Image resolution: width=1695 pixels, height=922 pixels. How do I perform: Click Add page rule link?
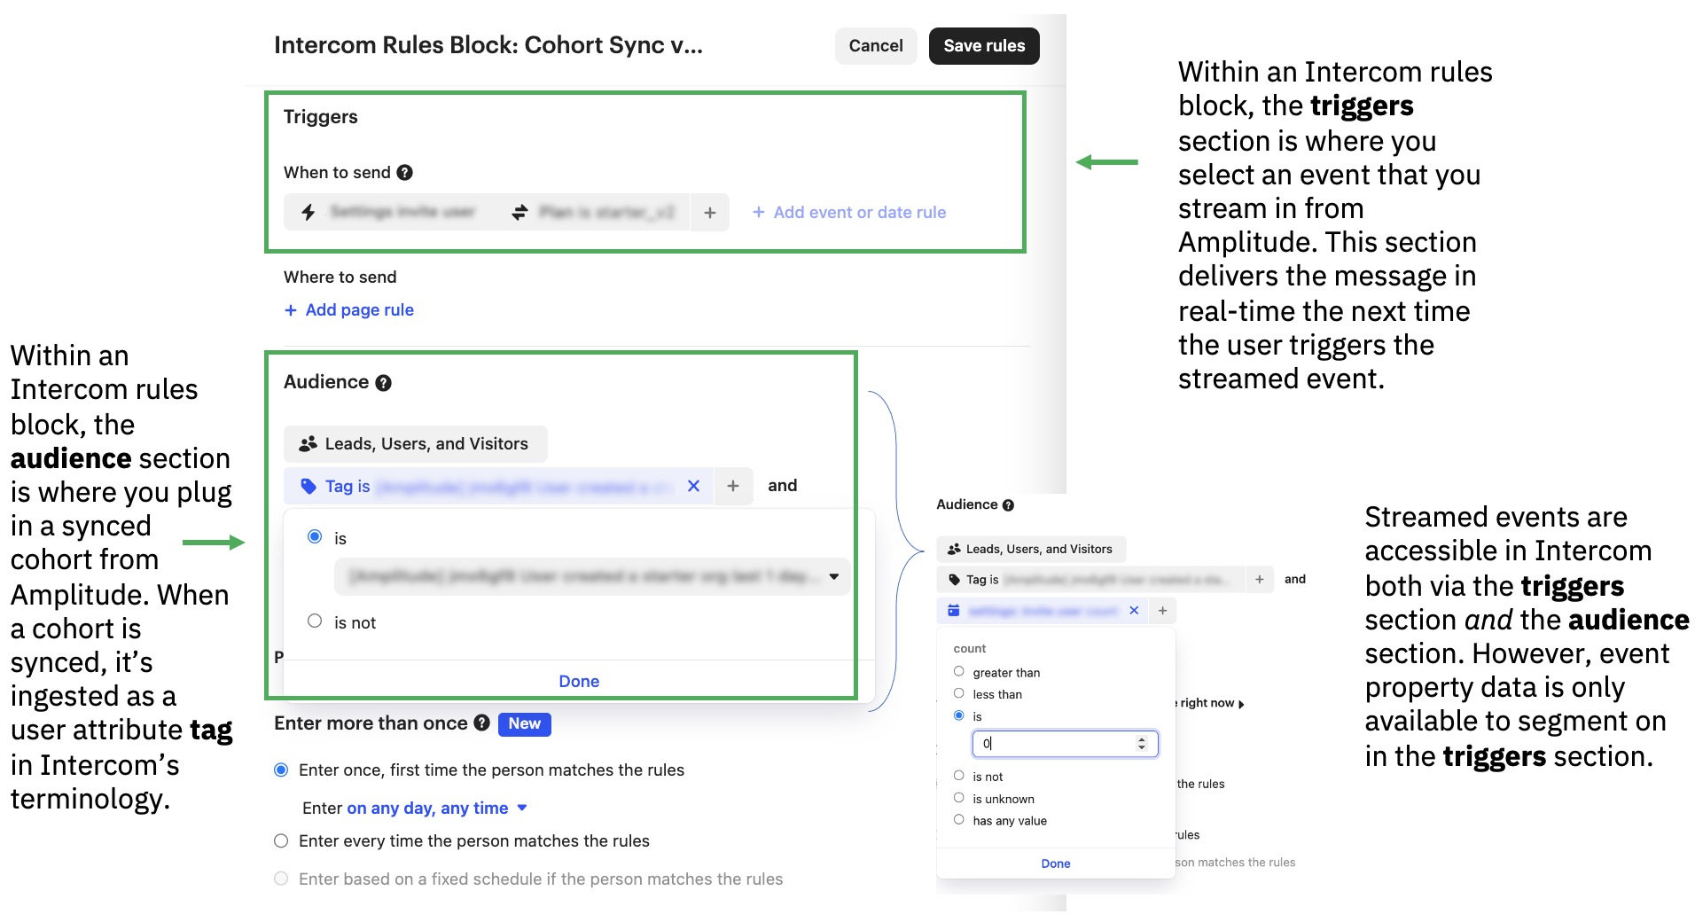pyautogui.click(x=349, y=310)
